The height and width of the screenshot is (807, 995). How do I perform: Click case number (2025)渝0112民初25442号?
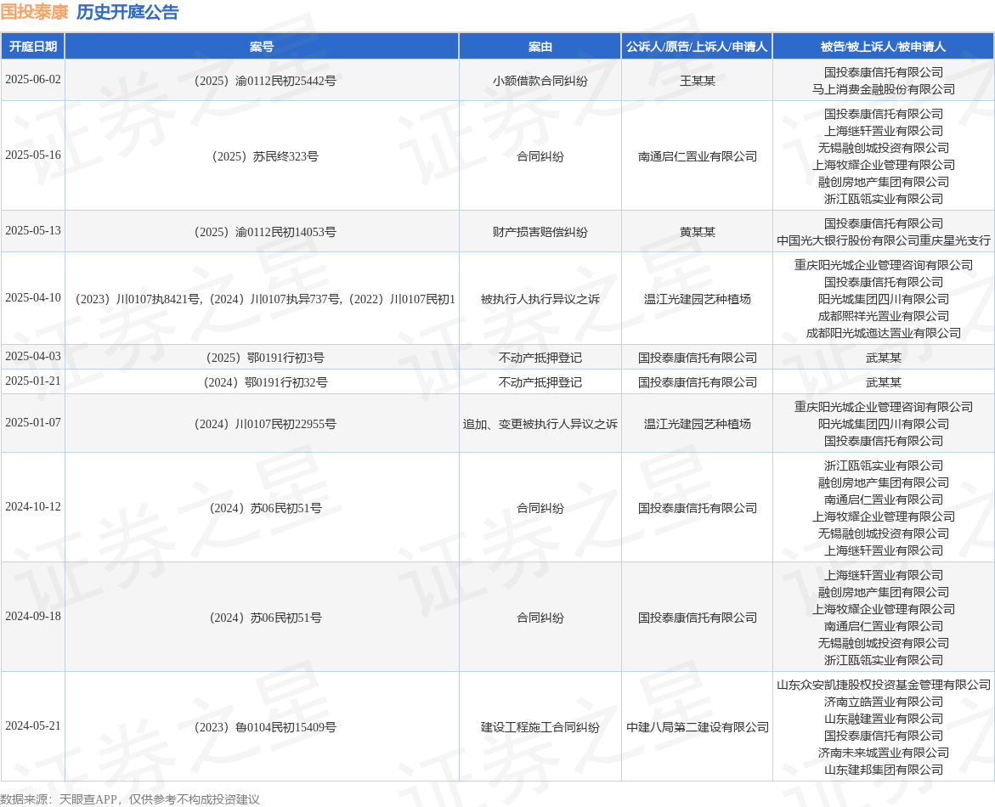click(x=264, y=81)
